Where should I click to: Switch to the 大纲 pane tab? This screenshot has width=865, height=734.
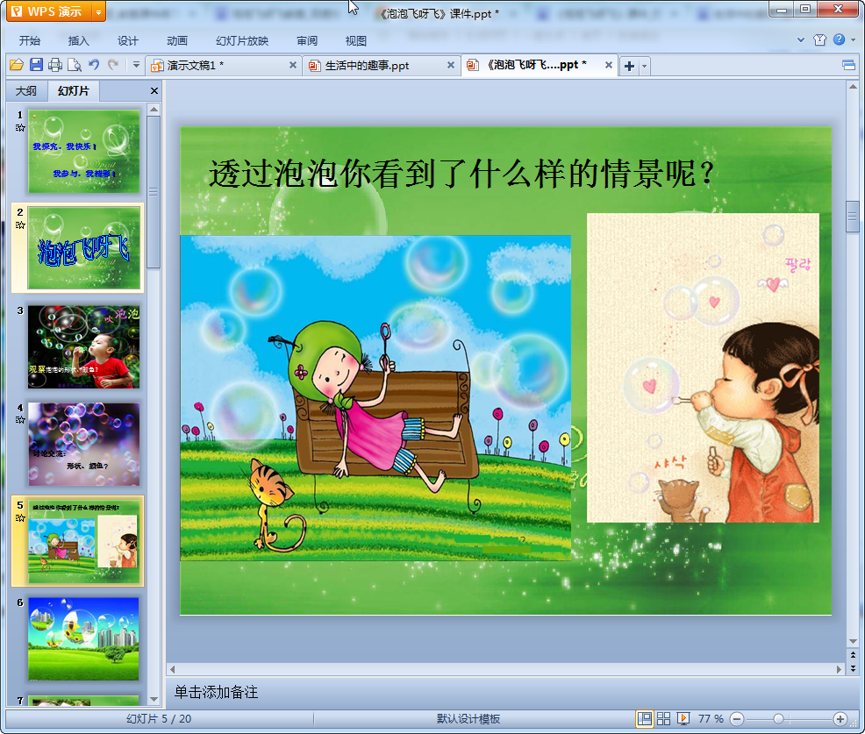click(x=26, y=91)
